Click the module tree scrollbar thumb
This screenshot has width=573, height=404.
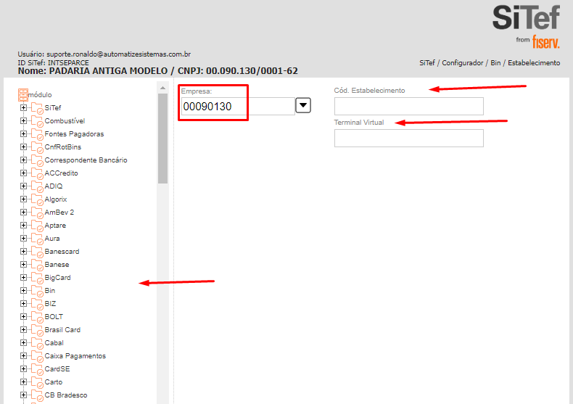pos(163,139)
